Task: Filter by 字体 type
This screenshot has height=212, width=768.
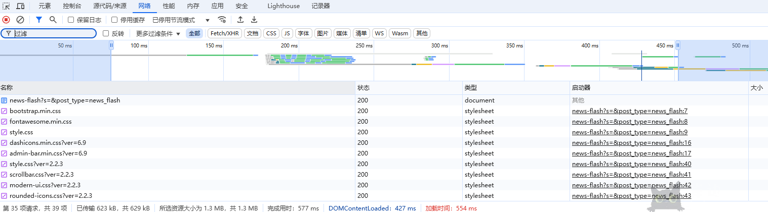Action: tap(303, 33)
